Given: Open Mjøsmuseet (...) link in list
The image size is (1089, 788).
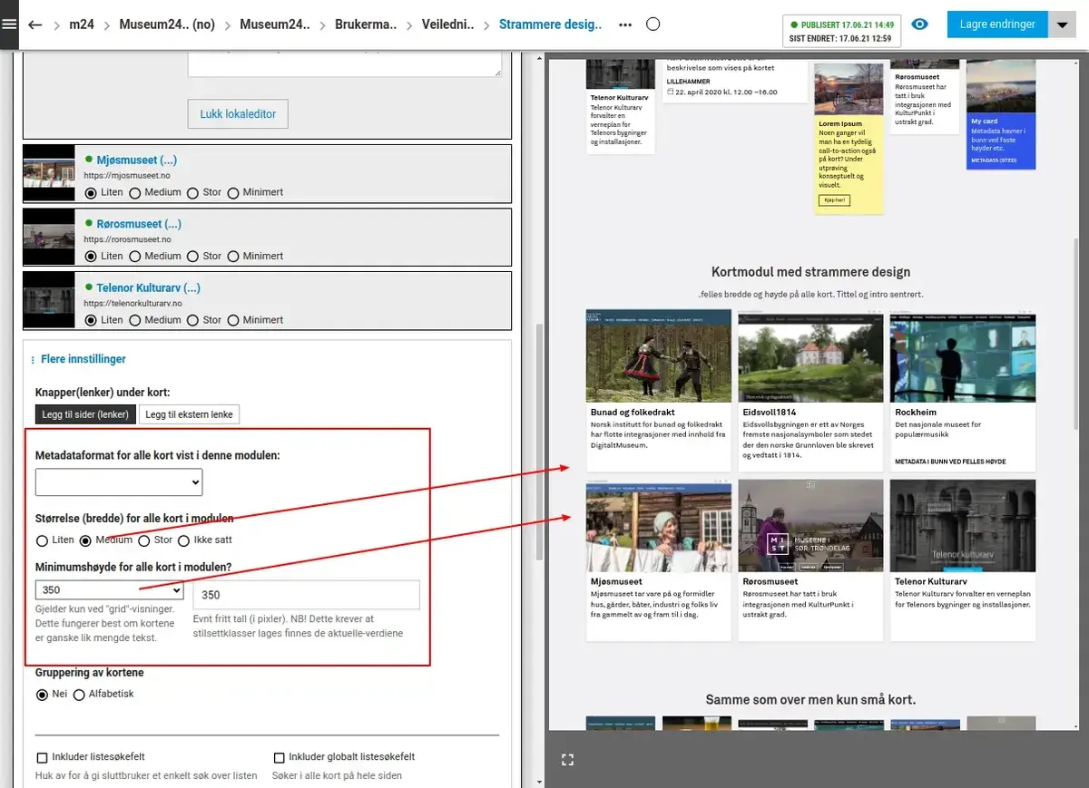Looking at the screenshot, I should tap(136, 161).
